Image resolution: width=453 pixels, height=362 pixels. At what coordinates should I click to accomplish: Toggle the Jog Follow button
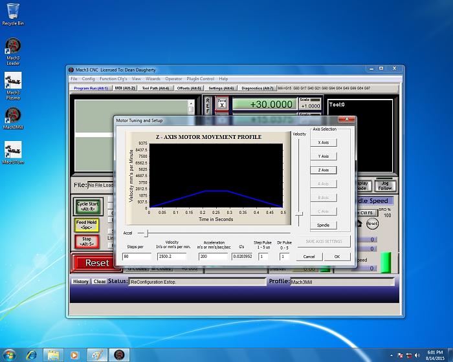pos(385,186)
